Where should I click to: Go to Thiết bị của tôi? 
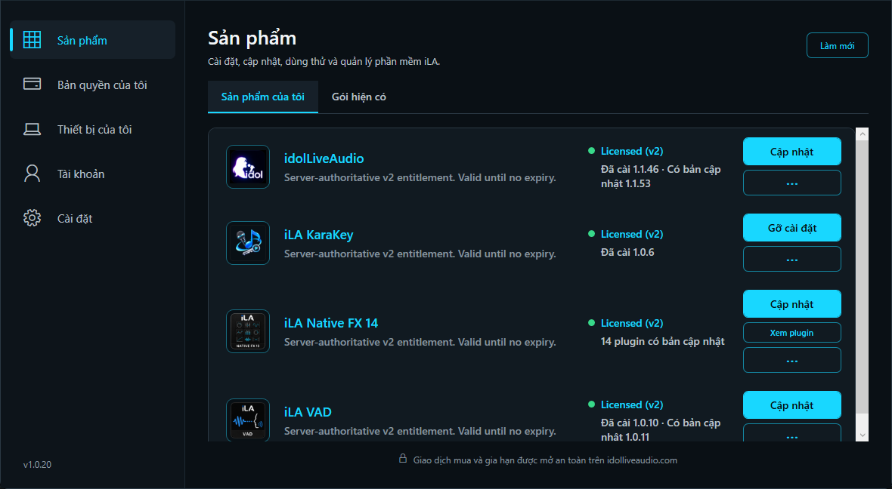click(93, 130)
